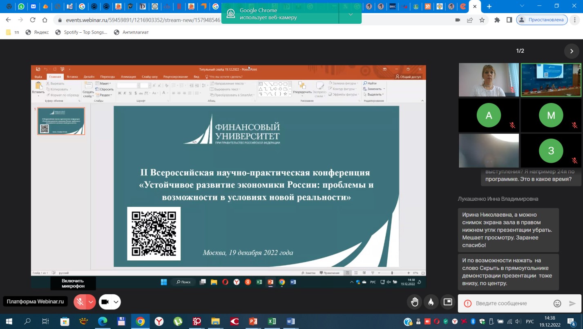This screenshot has width=583, height=329.
Task: Click Дизайн tab in shared PowerPoint
Action: (89, 76)
